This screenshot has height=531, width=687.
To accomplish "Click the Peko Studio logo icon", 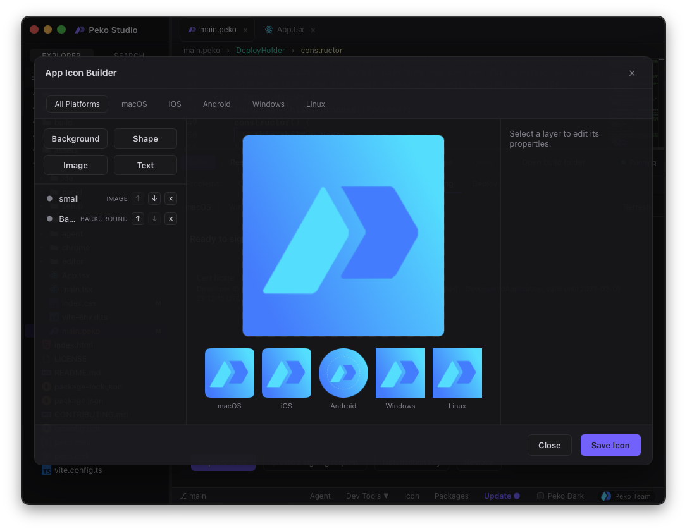I will [80, 30].
